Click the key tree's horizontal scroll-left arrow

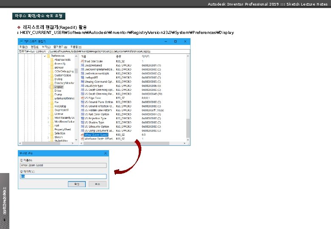tap(20, 143)
